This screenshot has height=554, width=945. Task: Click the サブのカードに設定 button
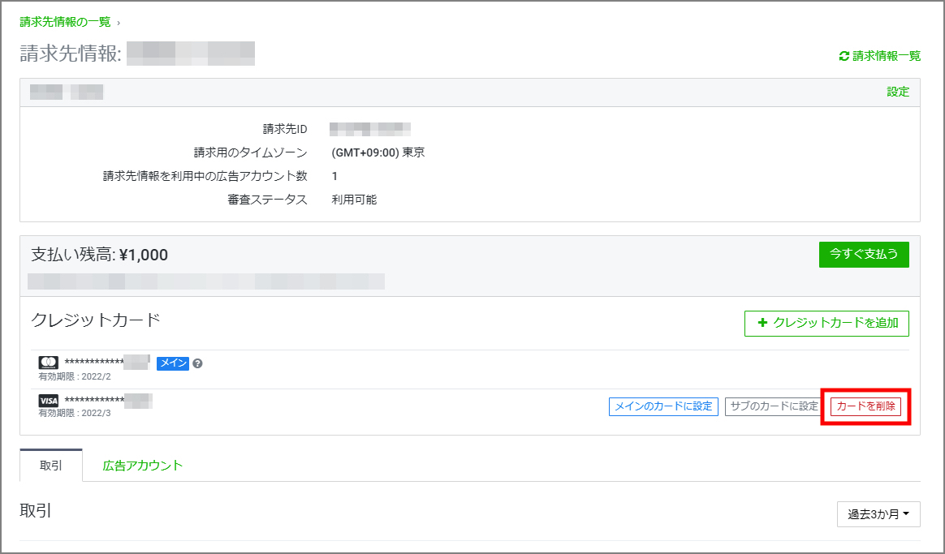point(773,406)
